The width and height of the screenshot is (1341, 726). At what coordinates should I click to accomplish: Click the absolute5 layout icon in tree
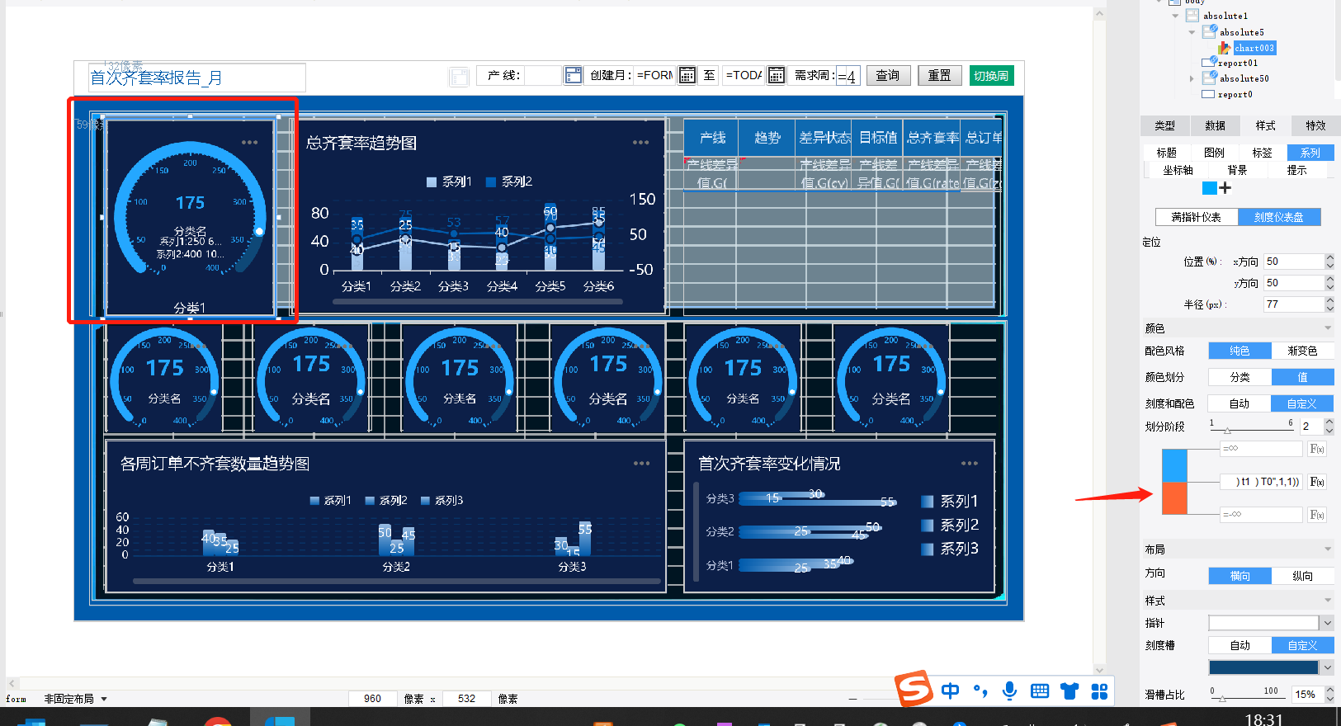click(x=1210, y=32)
